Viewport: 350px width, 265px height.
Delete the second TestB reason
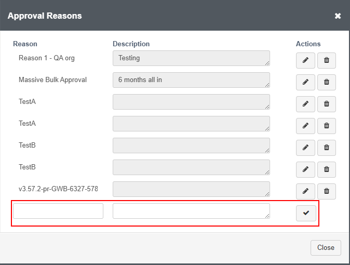click(x=327, y=169)
